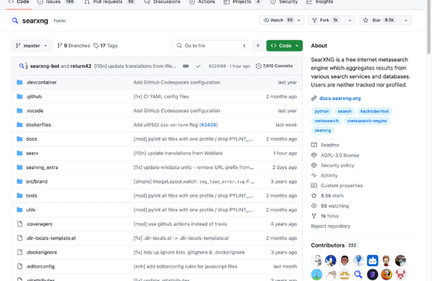Viewport: 432px width, 281px height.
Task: Open the '[fix] CI YAML config files' commit
Action: (161, 96)
